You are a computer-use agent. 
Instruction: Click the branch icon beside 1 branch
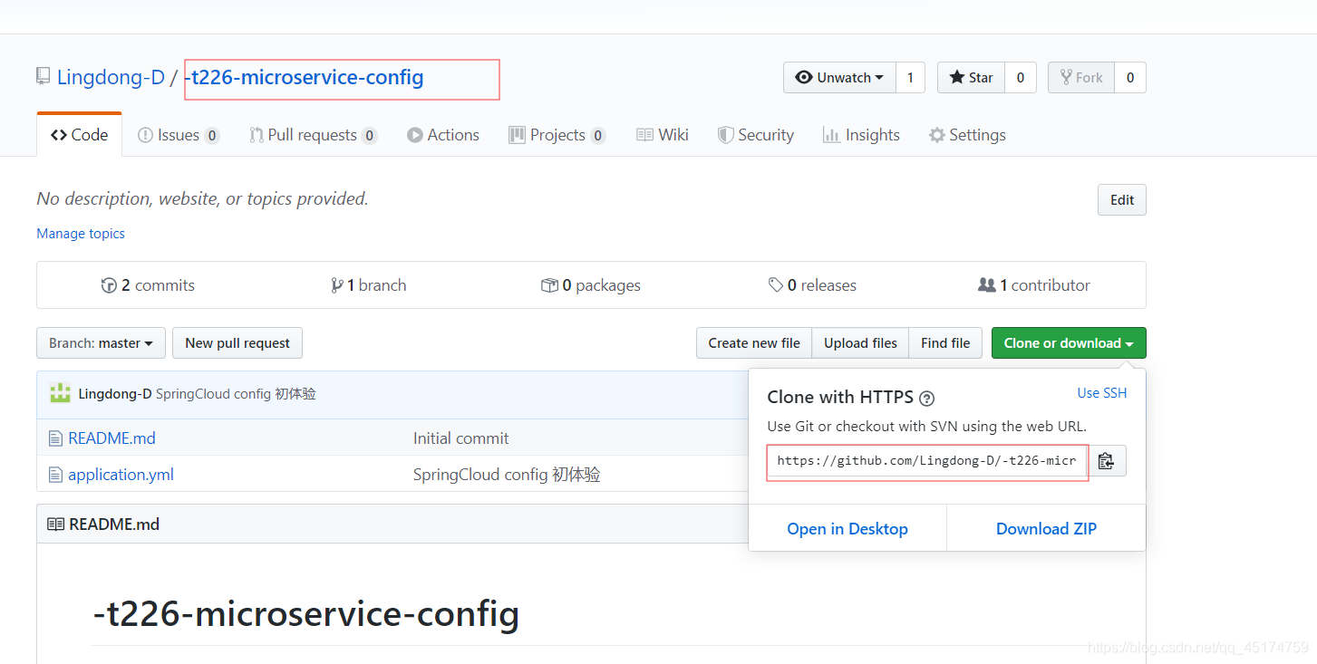(x=336, y=285)
